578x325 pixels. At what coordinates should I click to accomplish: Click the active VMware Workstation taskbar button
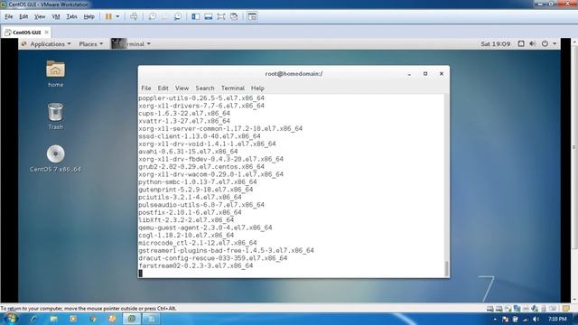tap(132, 319)
